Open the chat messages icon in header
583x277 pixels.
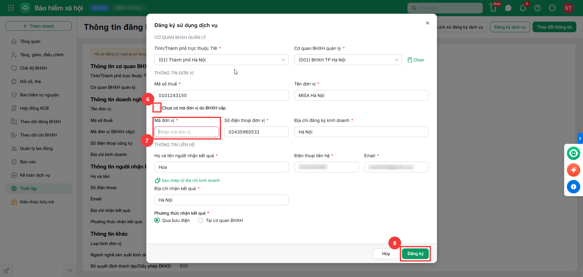coord(508,8)
